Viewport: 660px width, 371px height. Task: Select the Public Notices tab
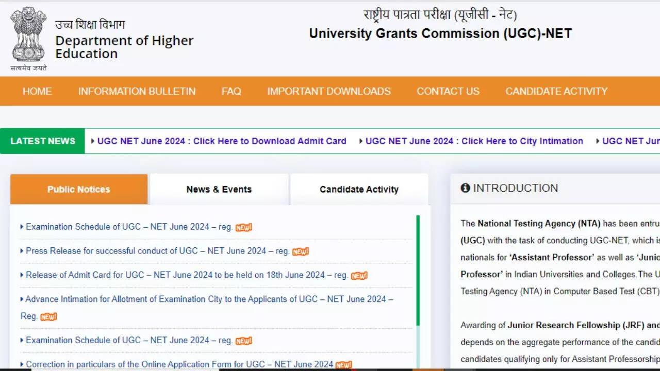(x=79, y=189)
